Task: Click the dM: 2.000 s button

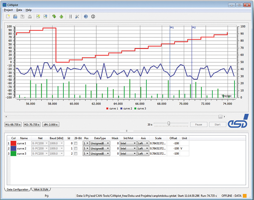Action: [x=50, y=124]
